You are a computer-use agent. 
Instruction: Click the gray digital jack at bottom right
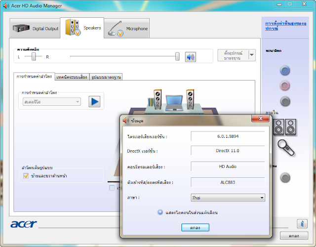pos(285,178)
